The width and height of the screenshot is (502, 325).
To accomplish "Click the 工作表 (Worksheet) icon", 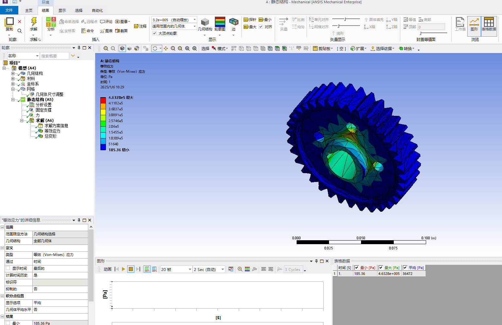I will pyautogui.click(x=460, y=24).
